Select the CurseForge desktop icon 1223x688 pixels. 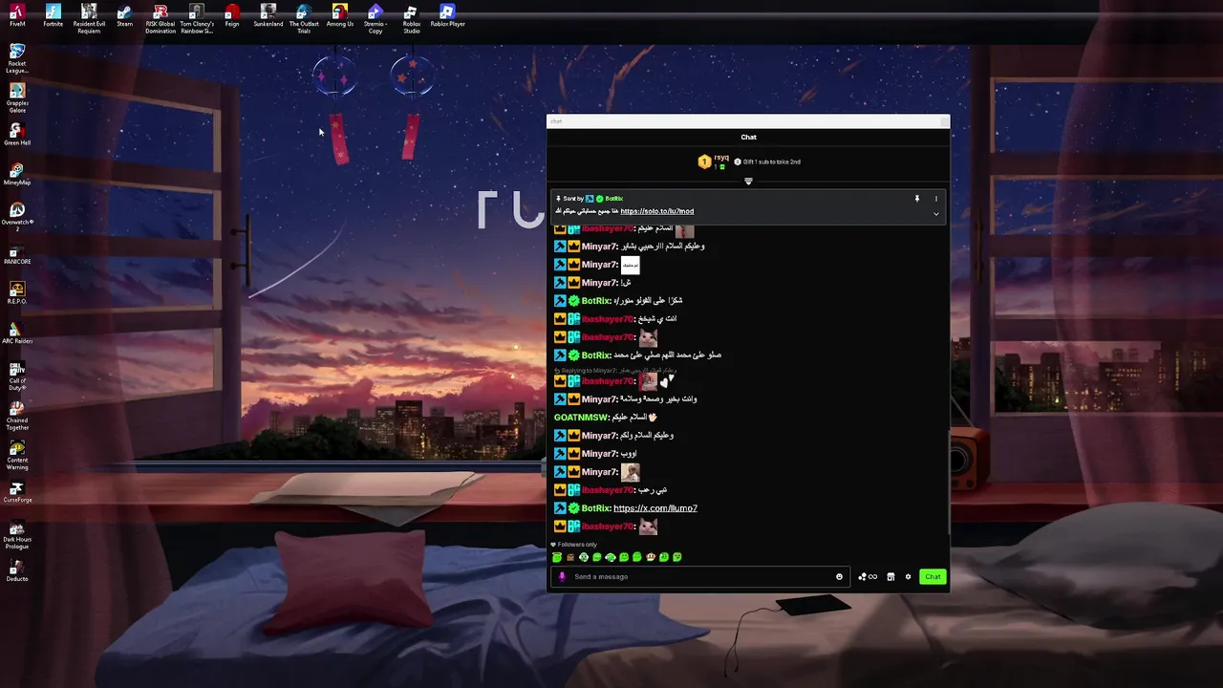17,491
